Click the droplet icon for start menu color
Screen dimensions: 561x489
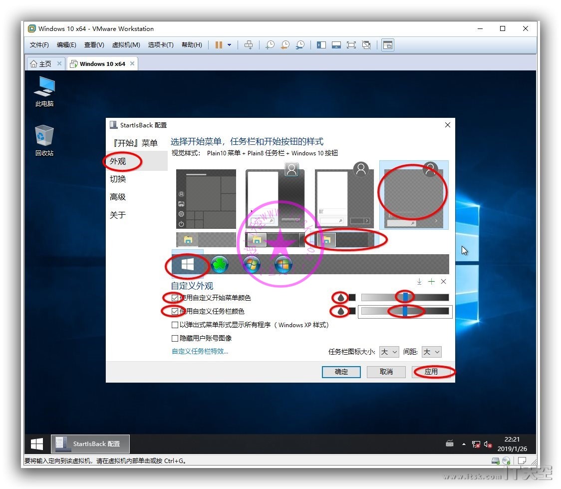tap(341, 298)
